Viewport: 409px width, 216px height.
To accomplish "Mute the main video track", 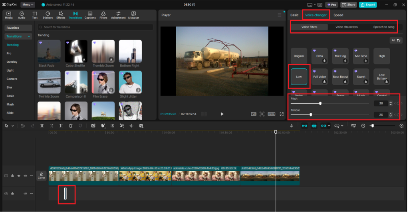I will tap(25, 176).
